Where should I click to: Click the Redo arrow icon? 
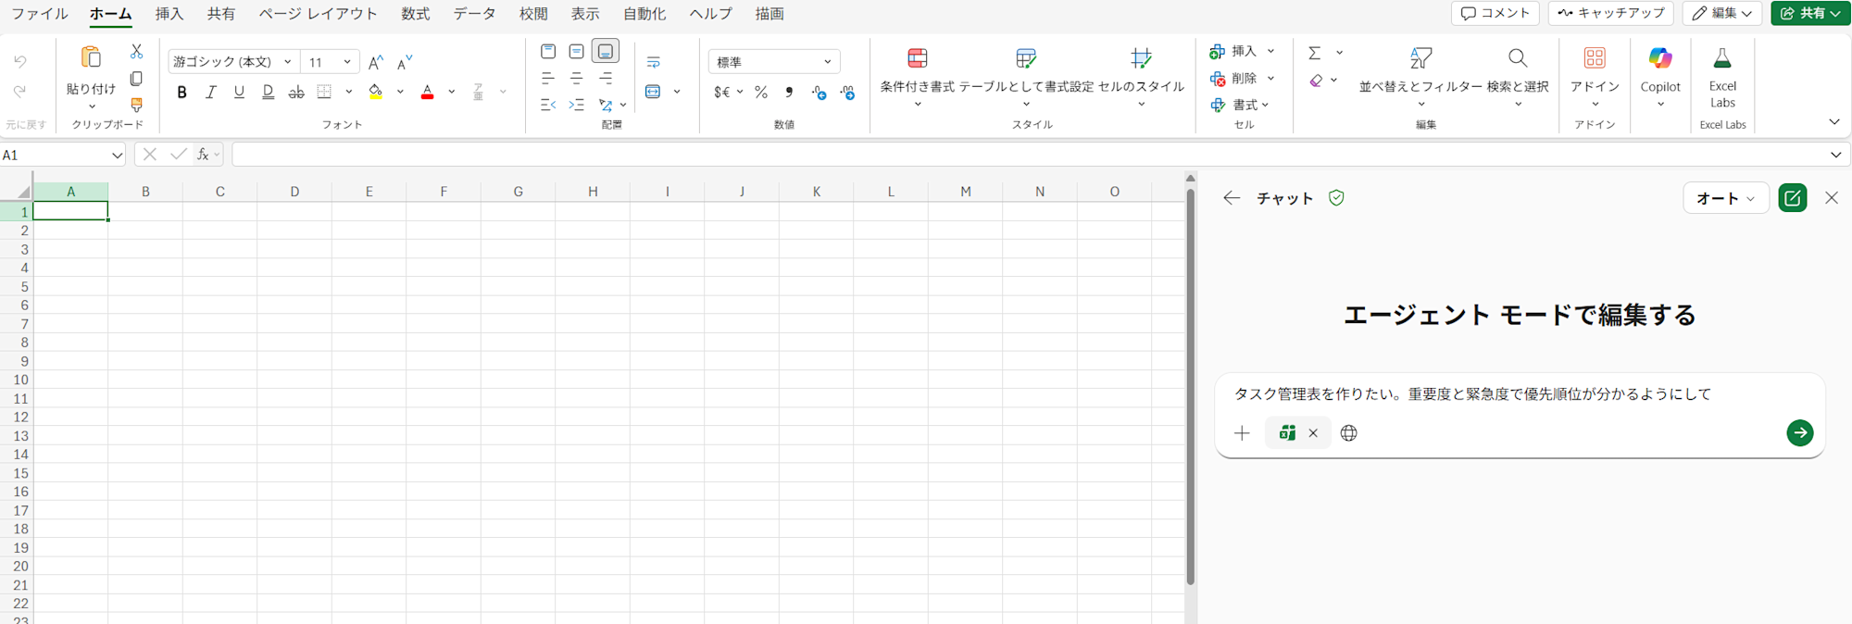click(x=20, y=91)
